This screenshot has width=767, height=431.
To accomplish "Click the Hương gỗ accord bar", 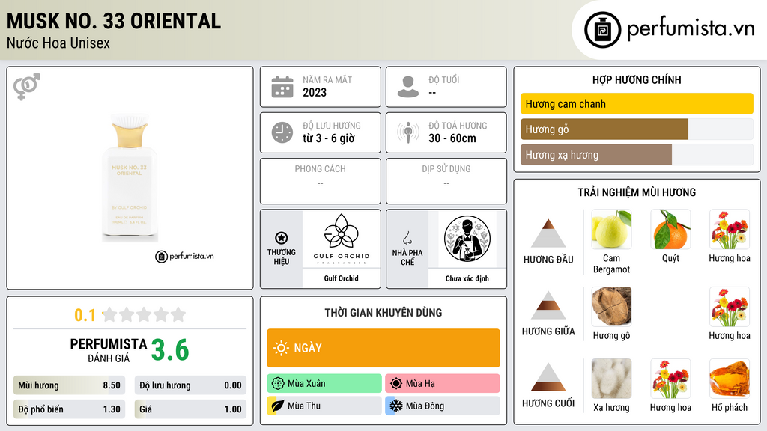I will point(637,129).
